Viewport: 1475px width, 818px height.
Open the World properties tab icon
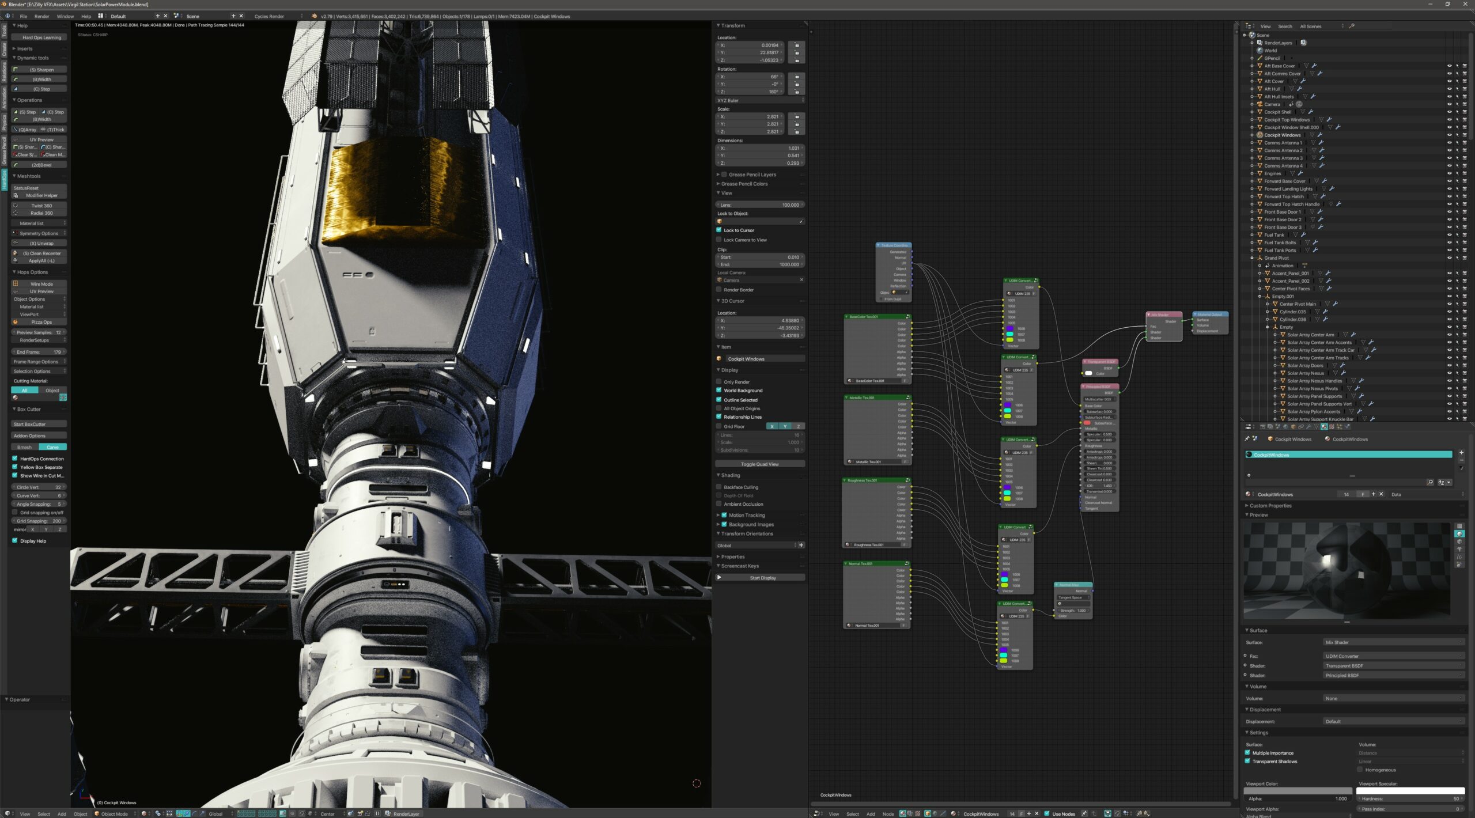point(1285,427)
